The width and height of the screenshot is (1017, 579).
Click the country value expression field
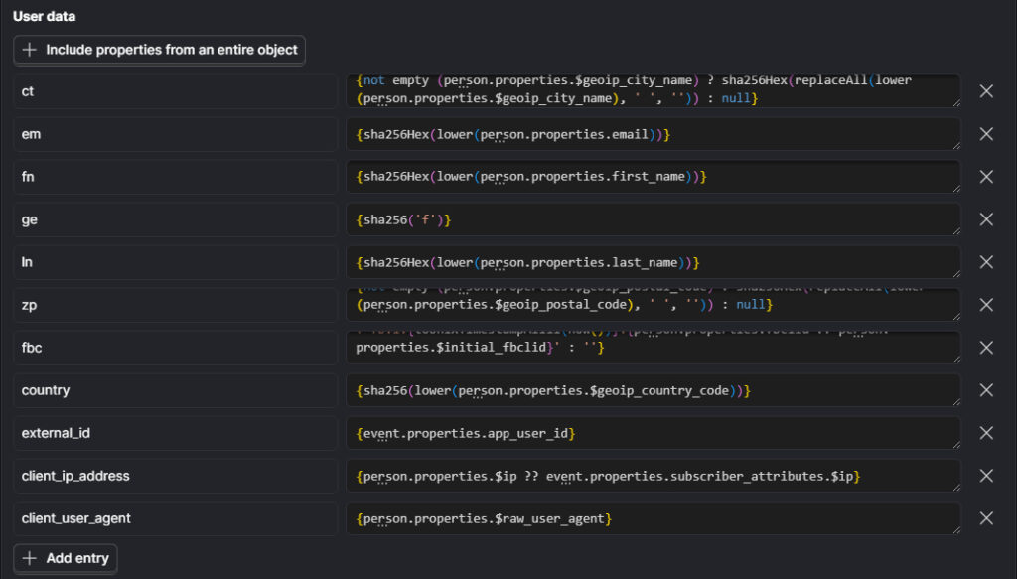[653, 390]
